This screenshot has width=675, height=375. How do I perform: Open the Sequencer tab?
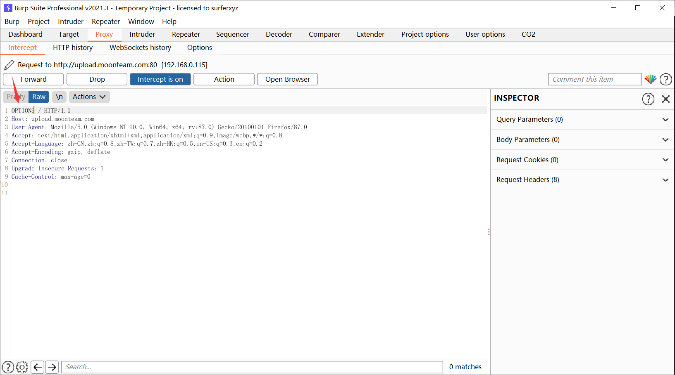(233, 34)
